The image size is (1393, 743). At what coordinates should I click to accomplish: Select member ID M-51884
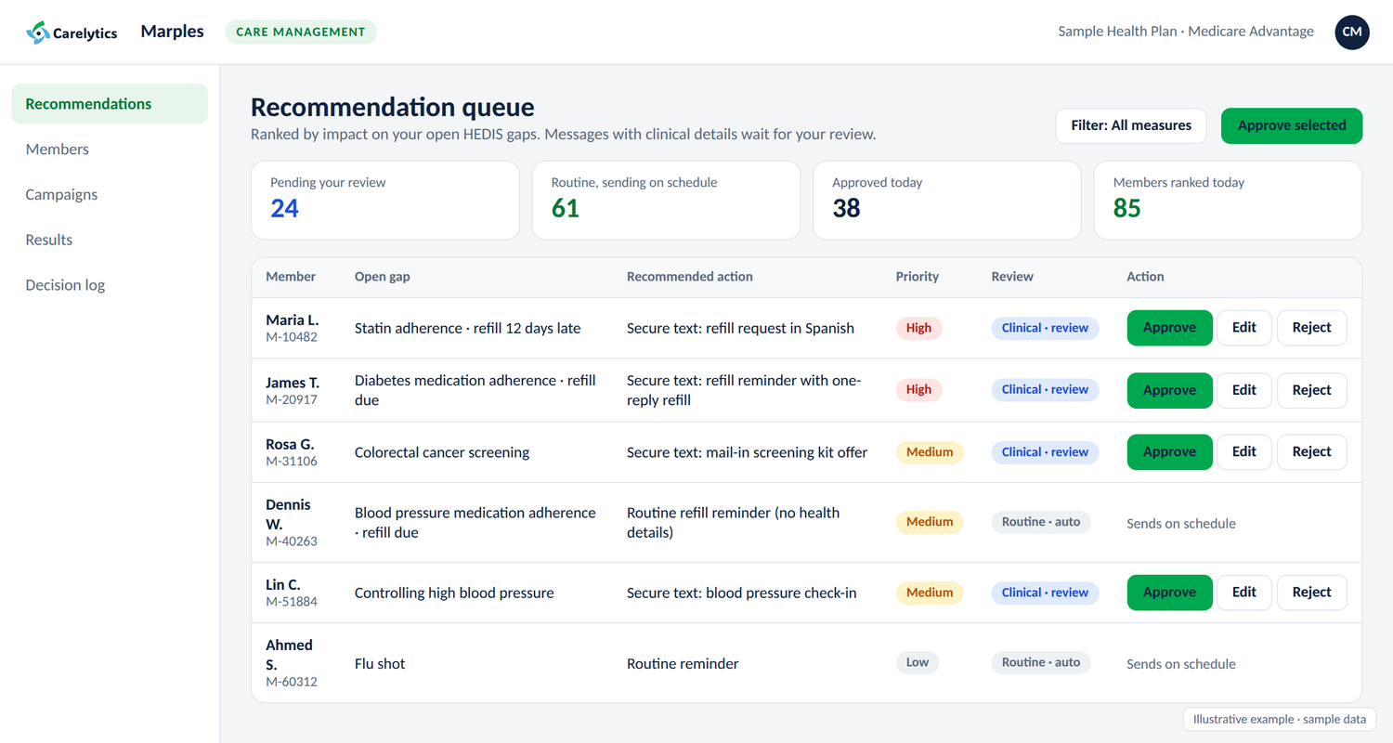point(292,602)
